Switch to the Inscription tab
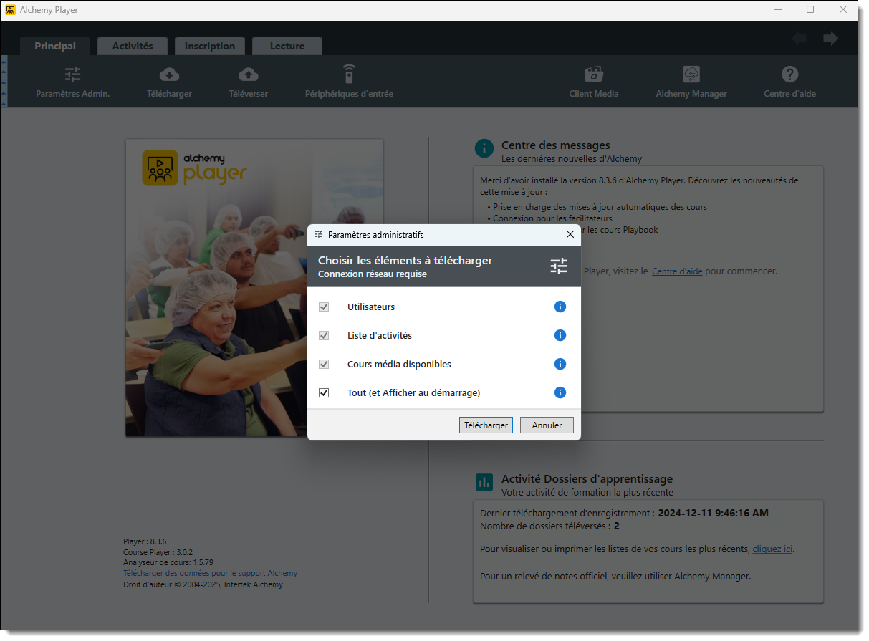This screenshot has width=869, height=641. pyautogui.click(x=210, y=46)
